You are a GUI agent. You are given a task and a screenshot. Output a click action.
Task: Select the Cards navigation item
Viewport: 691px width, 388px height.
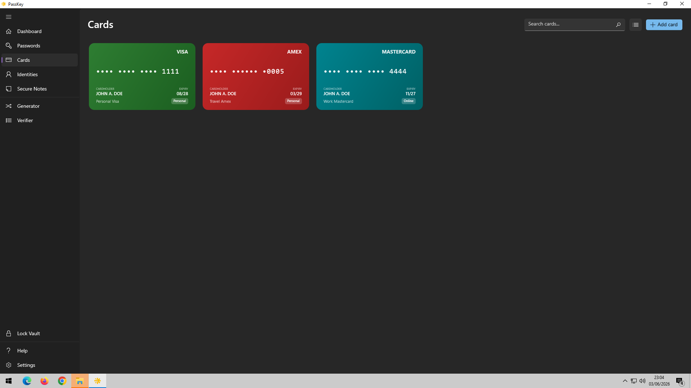point(40,60)
